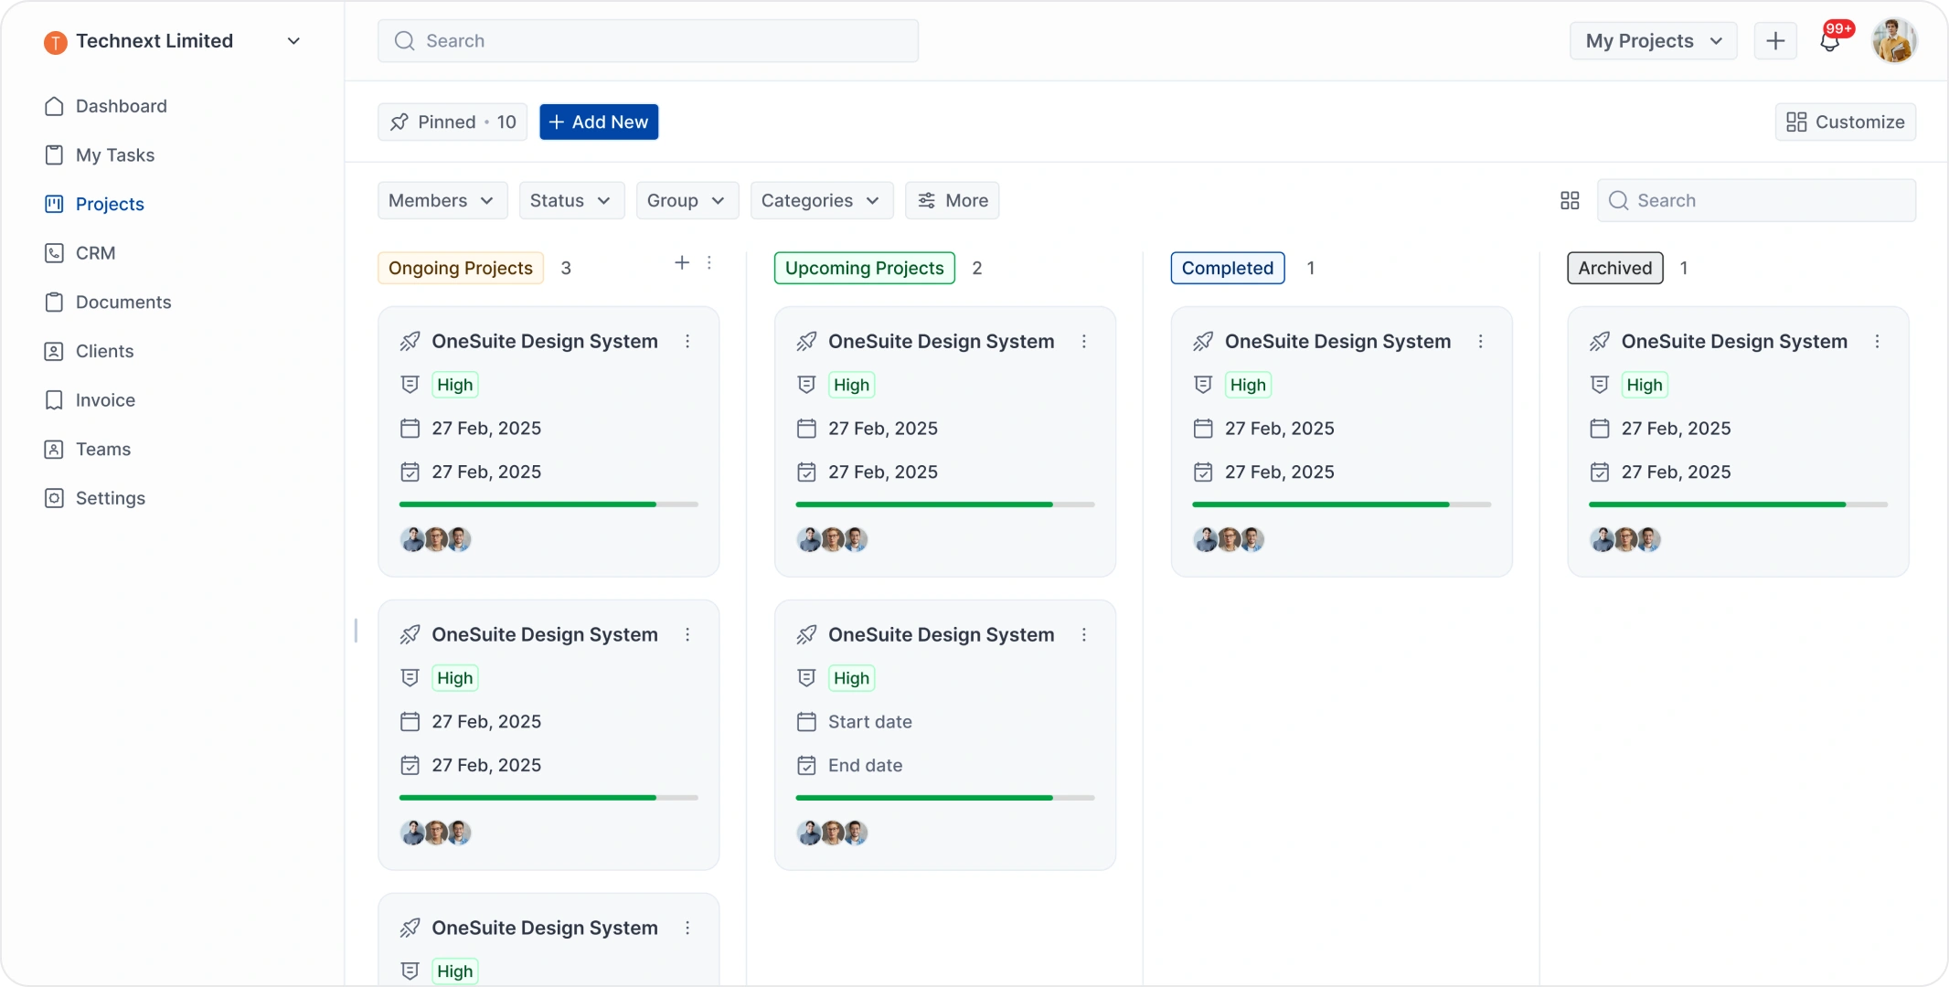Click the Settings icon in sidebar

(54, 498)
